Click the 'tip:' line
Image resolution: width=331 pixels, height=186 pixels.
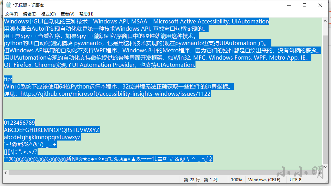(x=8, y=79)
